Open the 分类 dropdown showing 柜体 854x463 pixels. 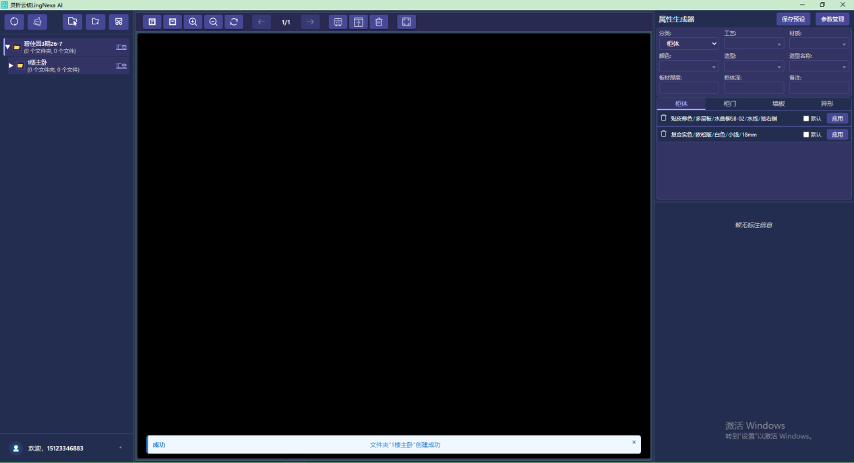[x=689, y=43]
